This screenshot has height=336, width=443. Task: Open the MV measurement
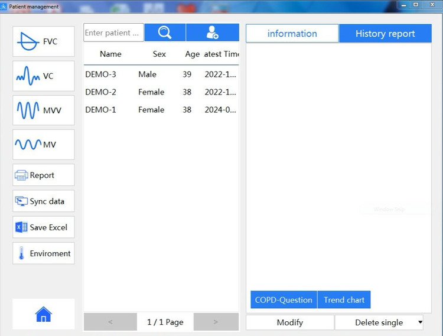pos(43,145)
